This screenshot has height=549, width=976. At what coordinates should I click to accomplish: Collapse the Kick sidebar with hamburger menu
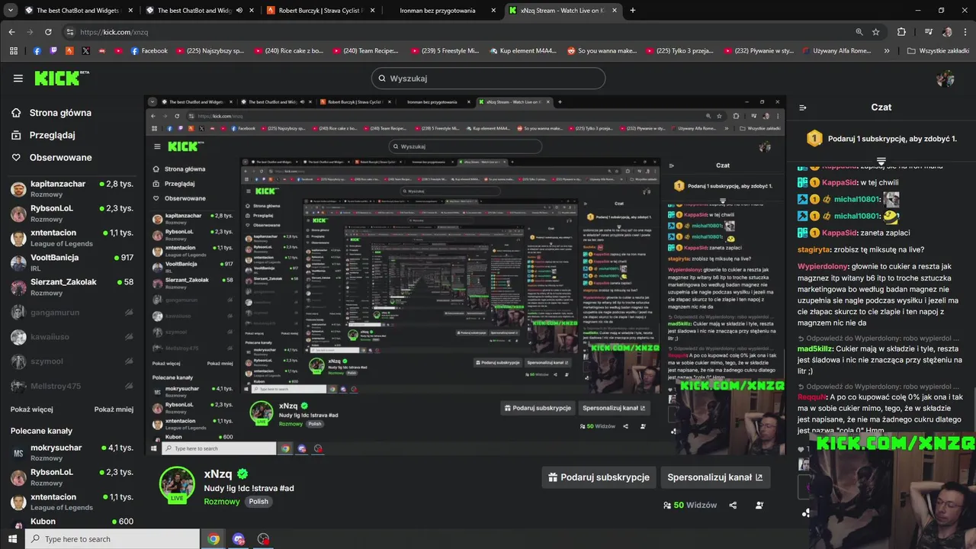click(18, 78)
